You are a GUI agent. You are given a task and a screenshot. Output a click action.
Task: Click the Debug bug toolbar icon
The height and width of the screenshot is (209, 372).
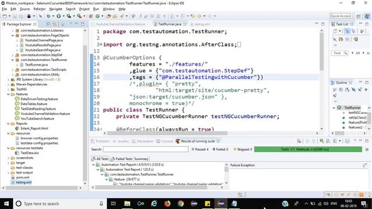coord(48,16)
